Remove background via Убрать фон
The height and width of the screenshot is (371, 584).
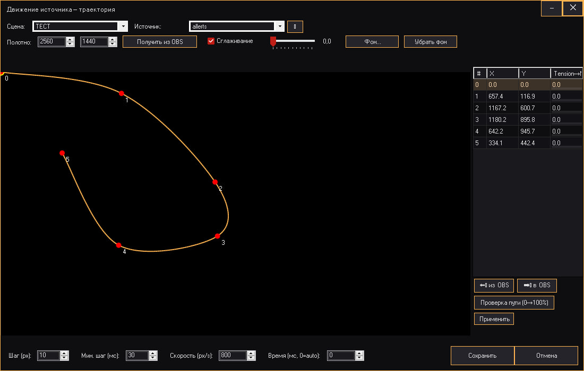tap(430, 41)
